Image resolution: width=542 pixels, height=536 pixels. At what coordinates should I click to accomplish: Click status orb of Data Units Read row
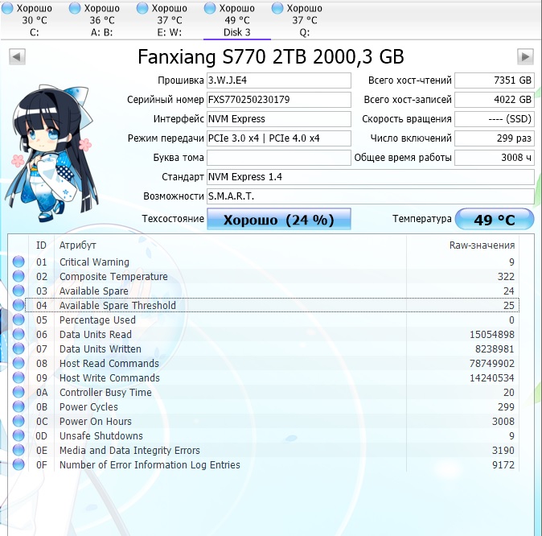tap(18, 334)
